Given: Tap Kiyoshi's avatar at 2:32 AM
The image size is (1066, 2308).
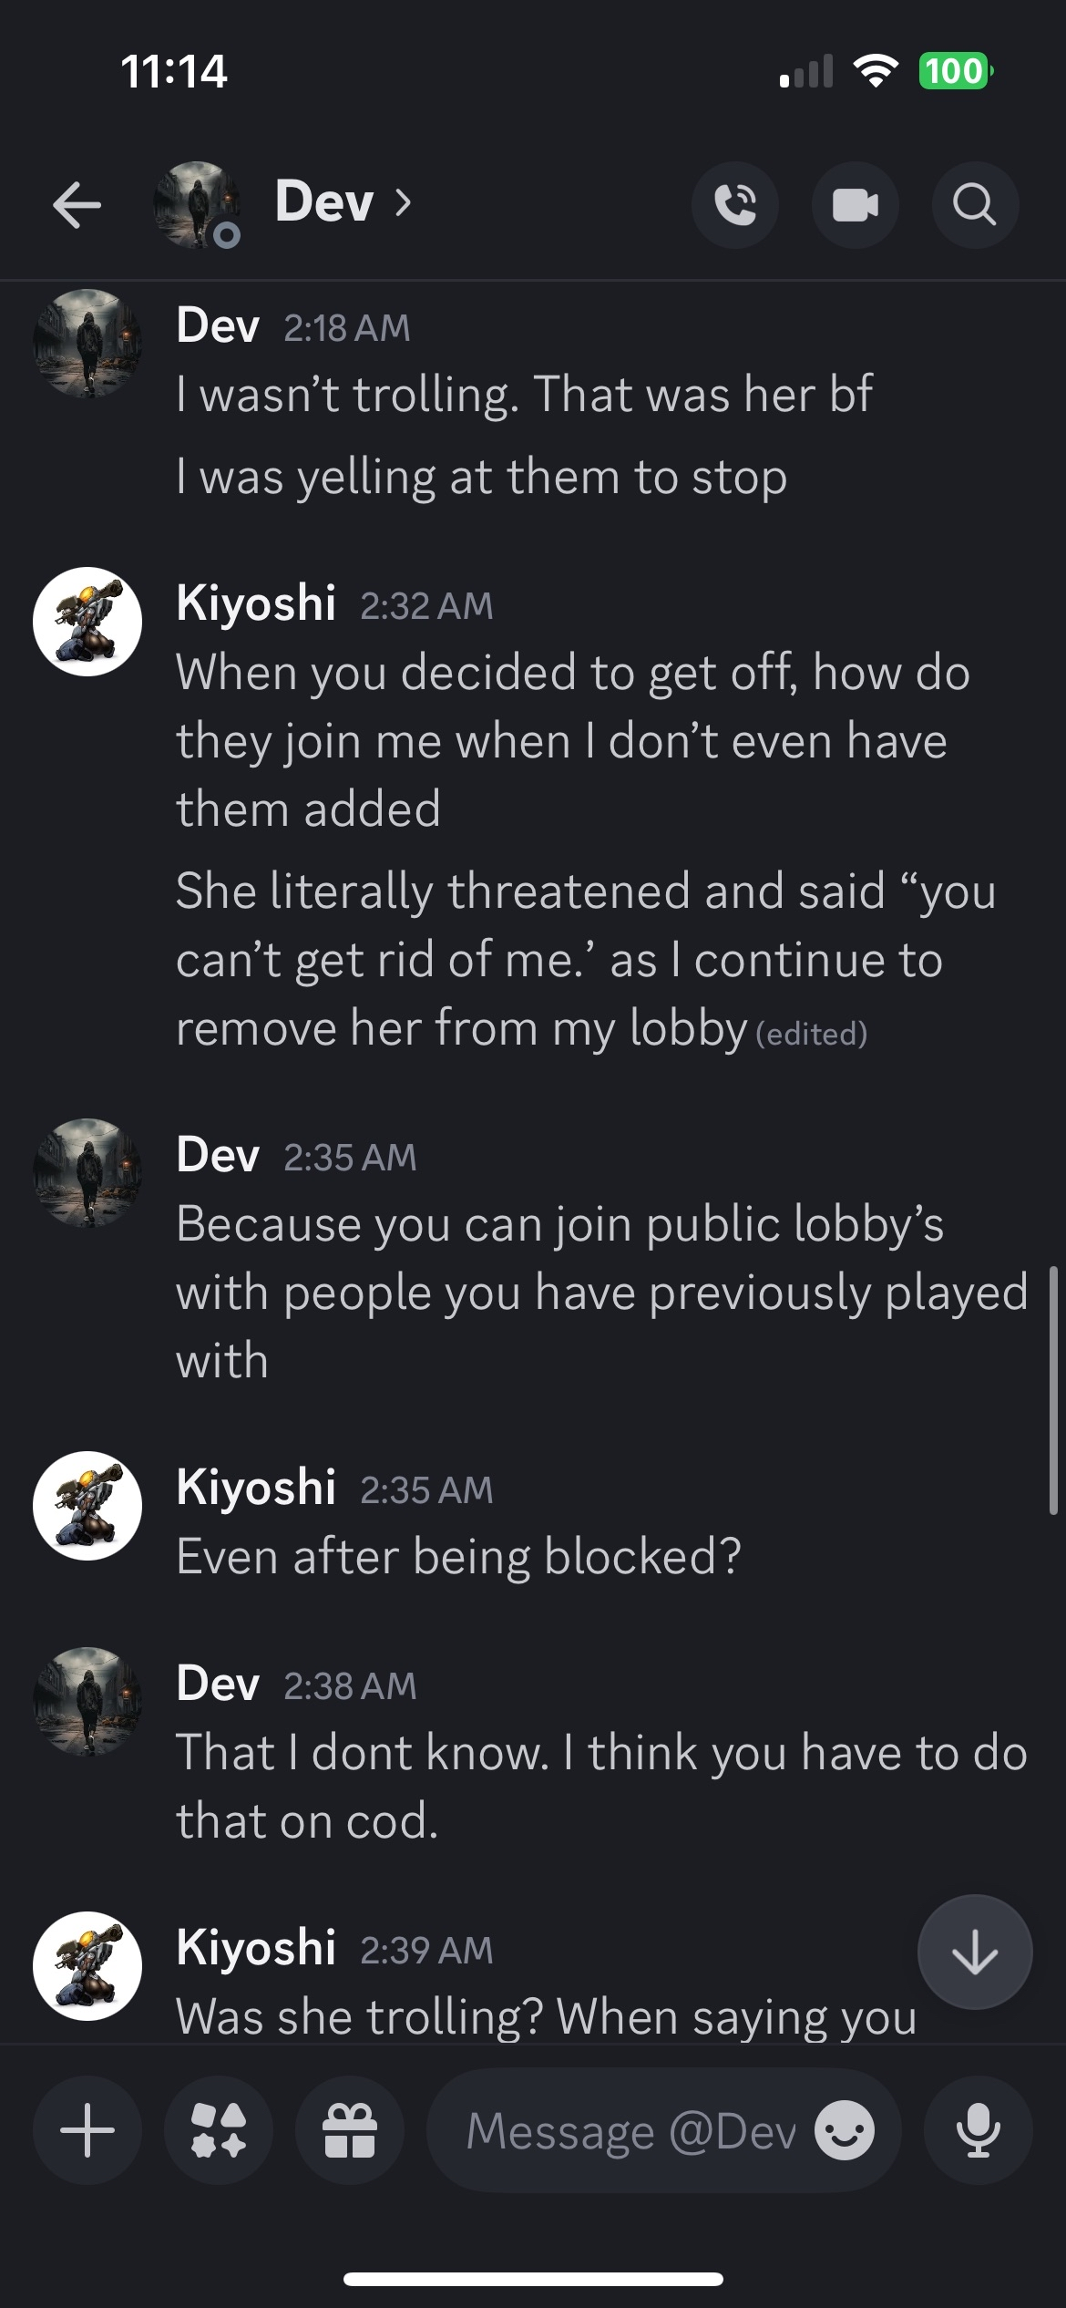Looking at the screenshot, I should [x=87, y=622].
